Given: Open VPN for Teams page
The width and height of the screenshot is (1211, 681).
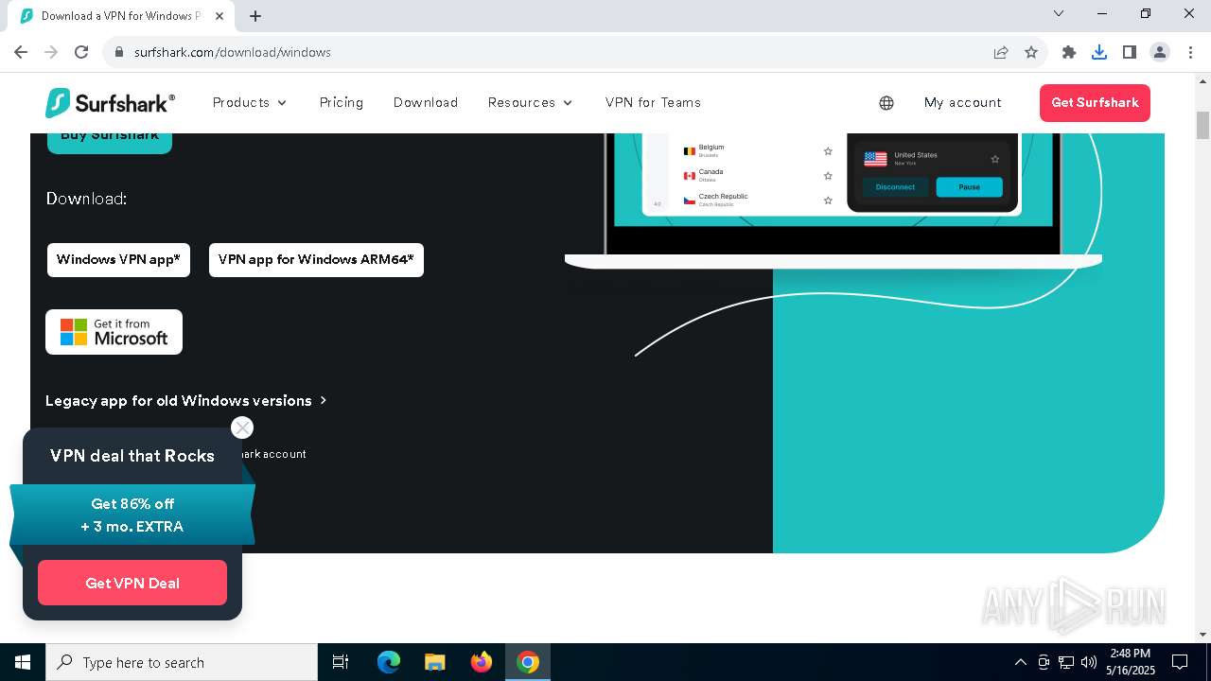Looking at the screenshot, I should (653, 102).
